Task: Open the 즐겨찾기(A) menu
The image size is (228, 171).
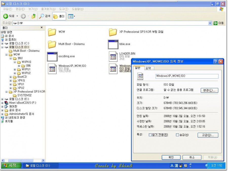Action: click(48, 9)
